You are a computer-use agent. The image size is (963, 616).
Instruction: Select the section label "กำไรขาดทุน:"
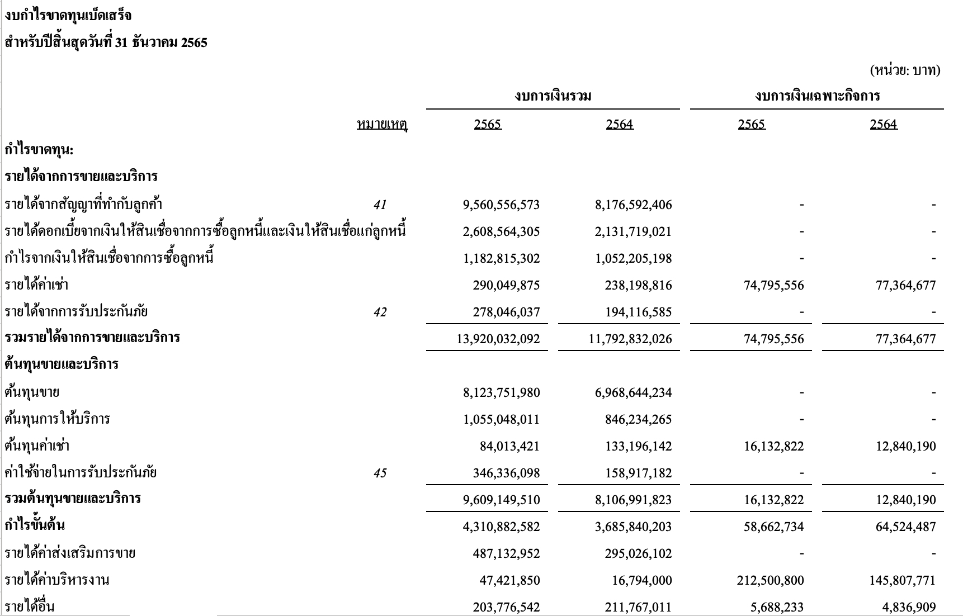point(39,150)
